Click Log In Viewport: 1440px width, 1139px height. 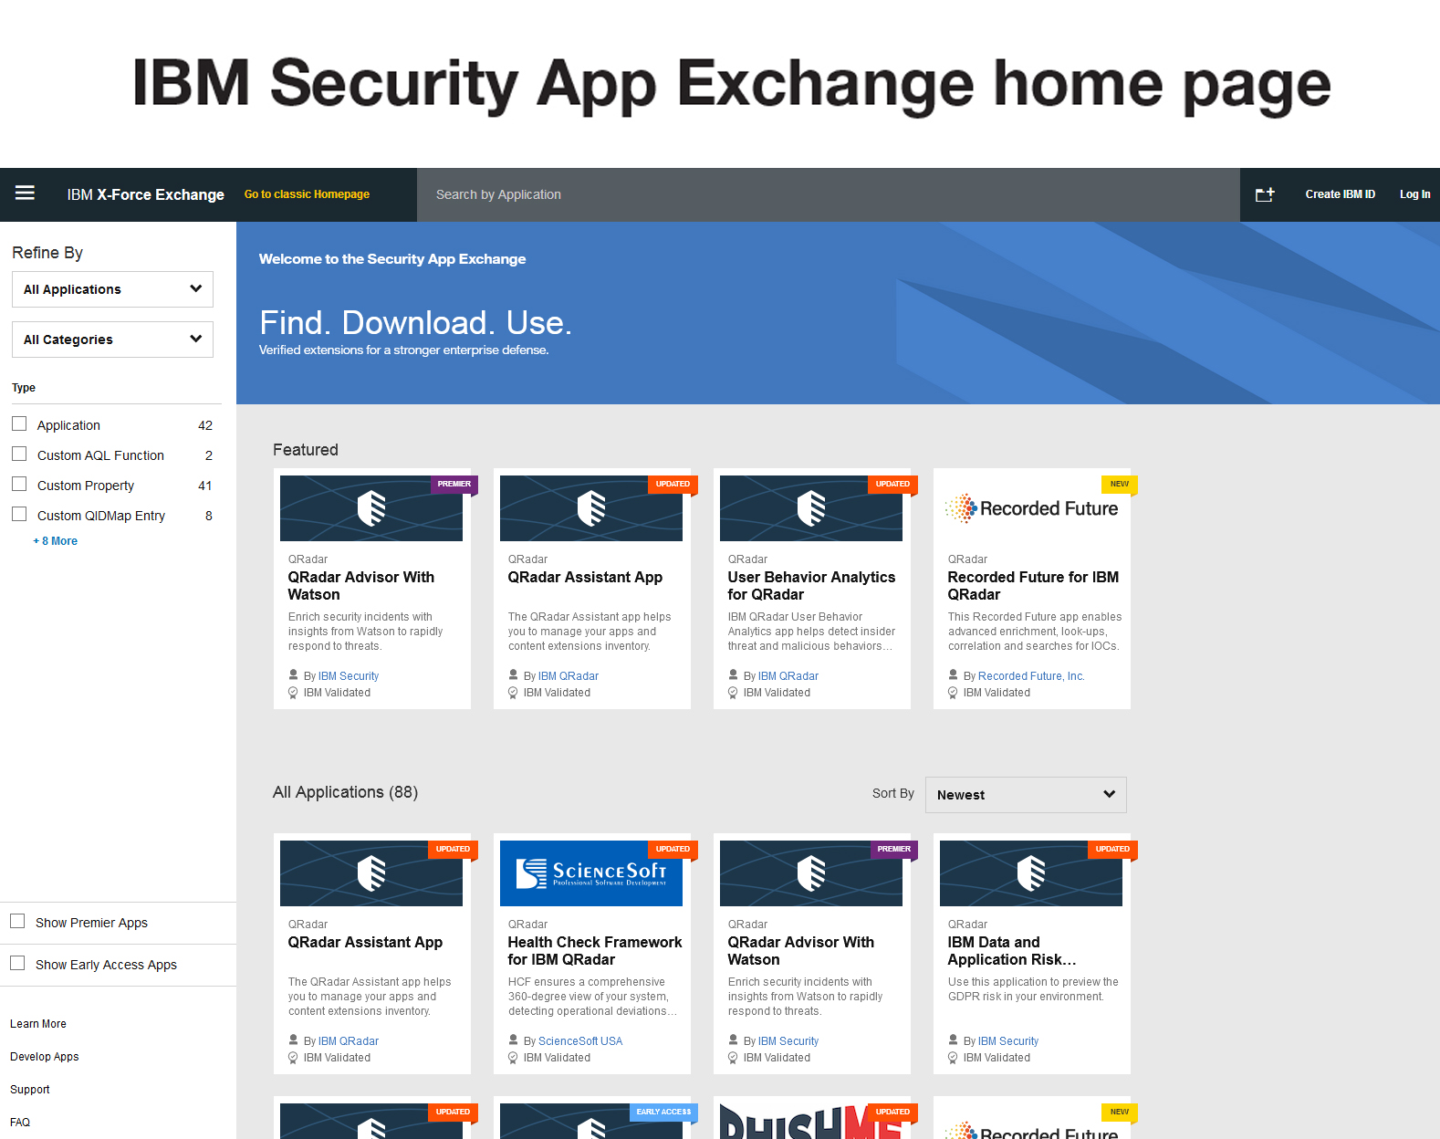pyautogui.click(x=1414, y=194)
